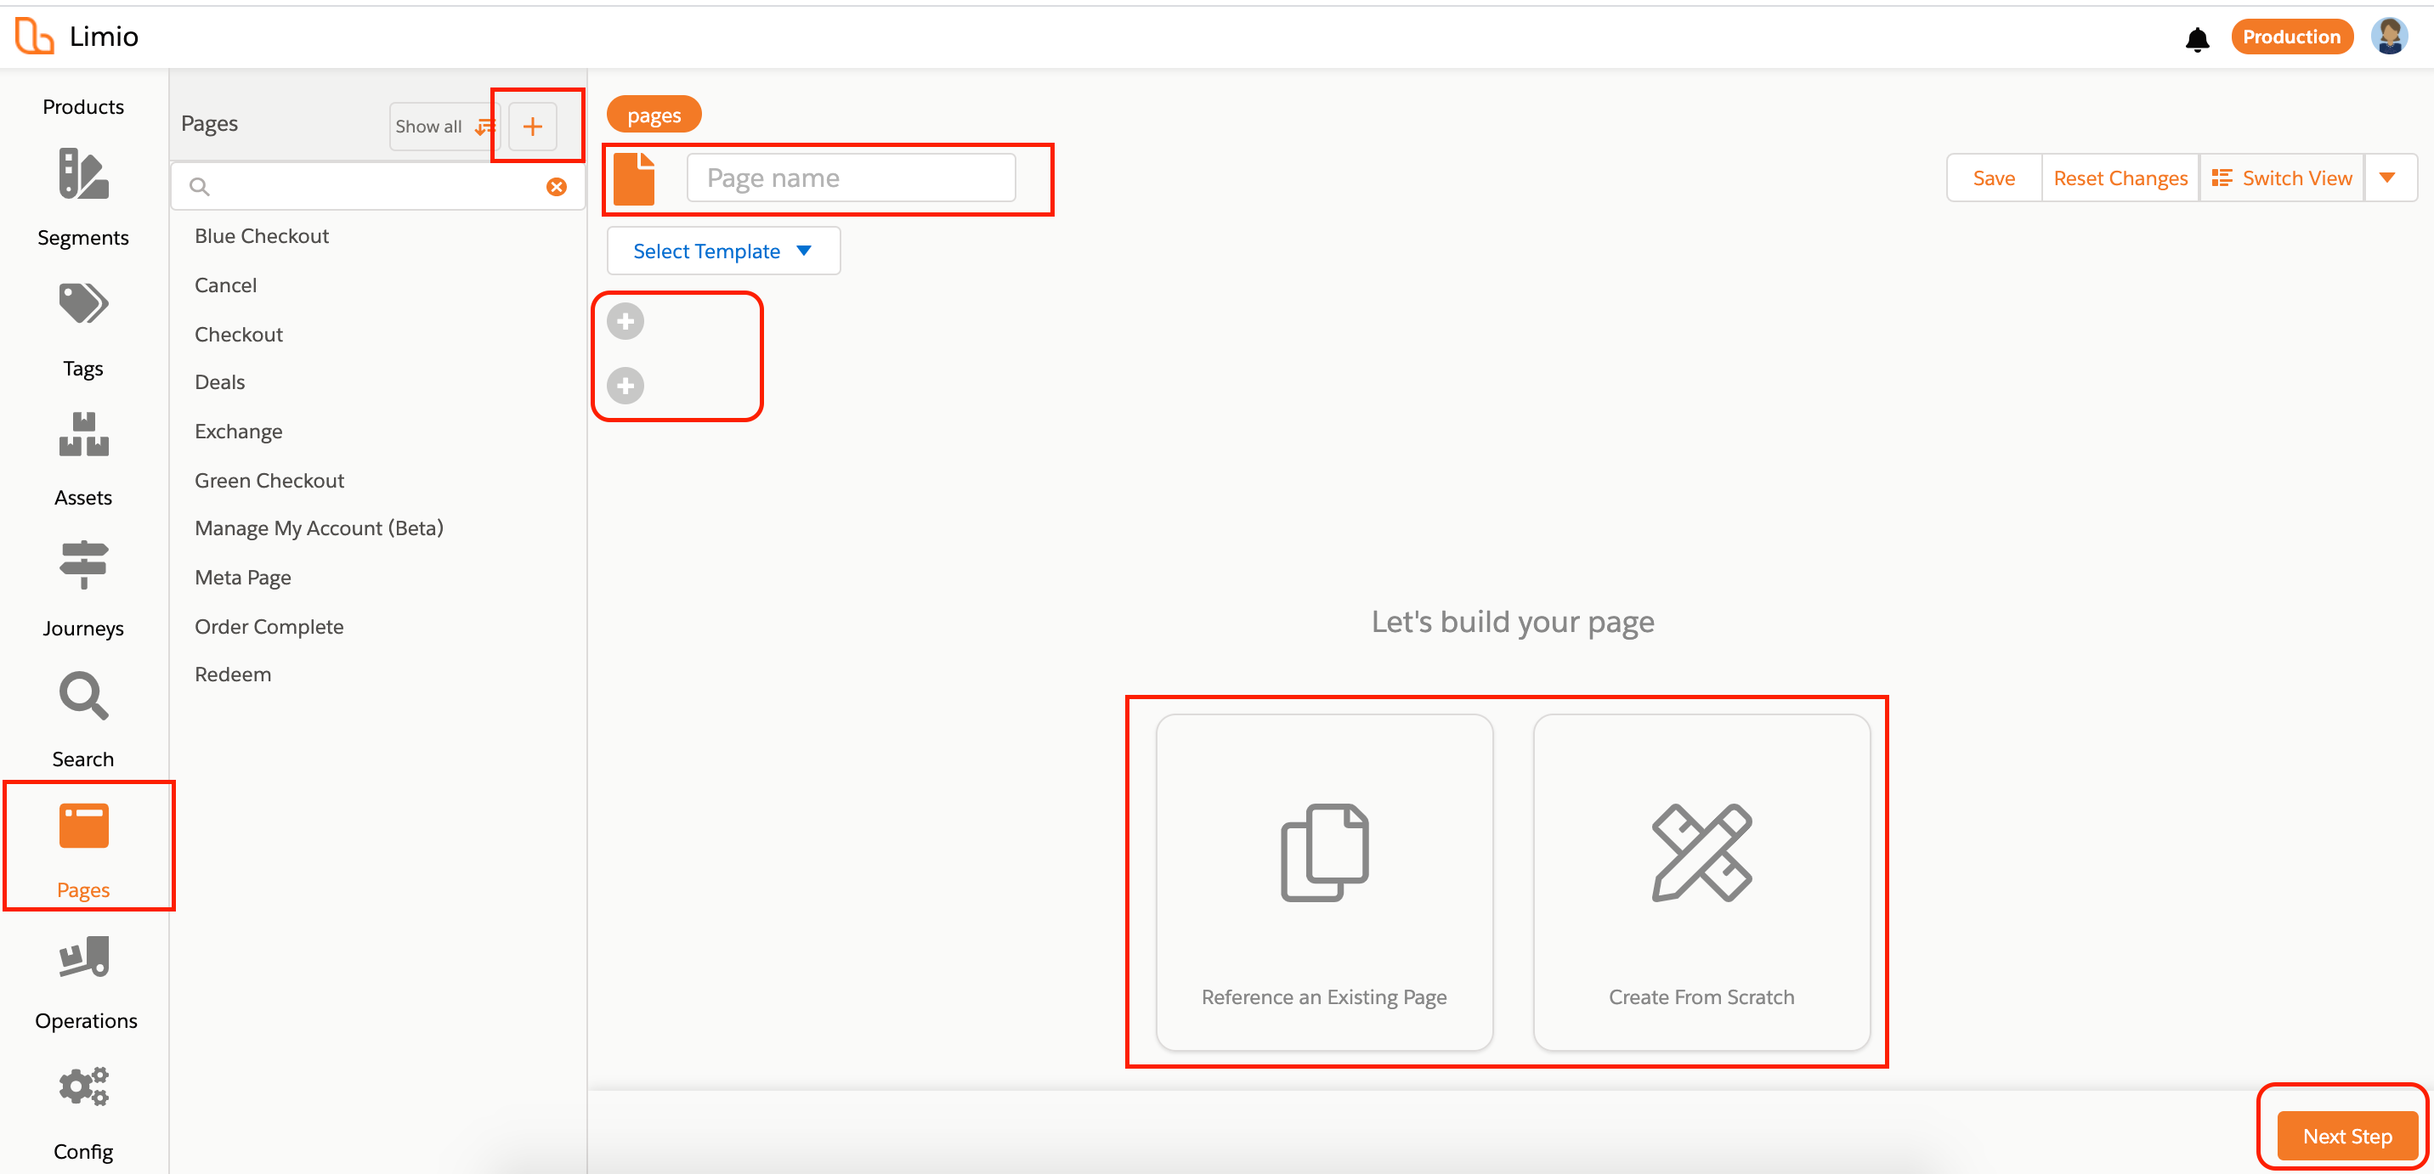
Task: Choose Reference an Existing Page card
Action: (x=1324, y=882)
